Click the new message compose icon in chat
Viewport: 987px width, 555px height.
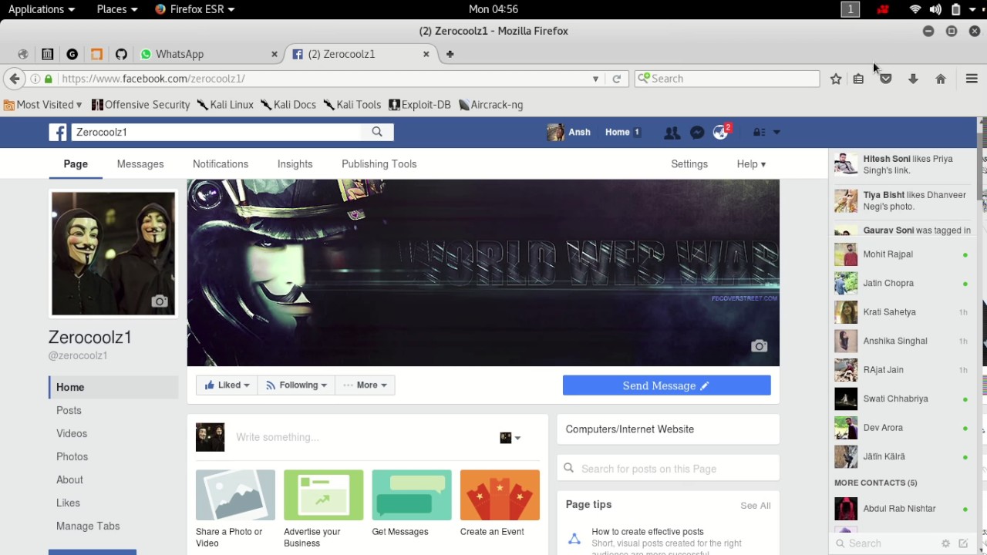963,543
